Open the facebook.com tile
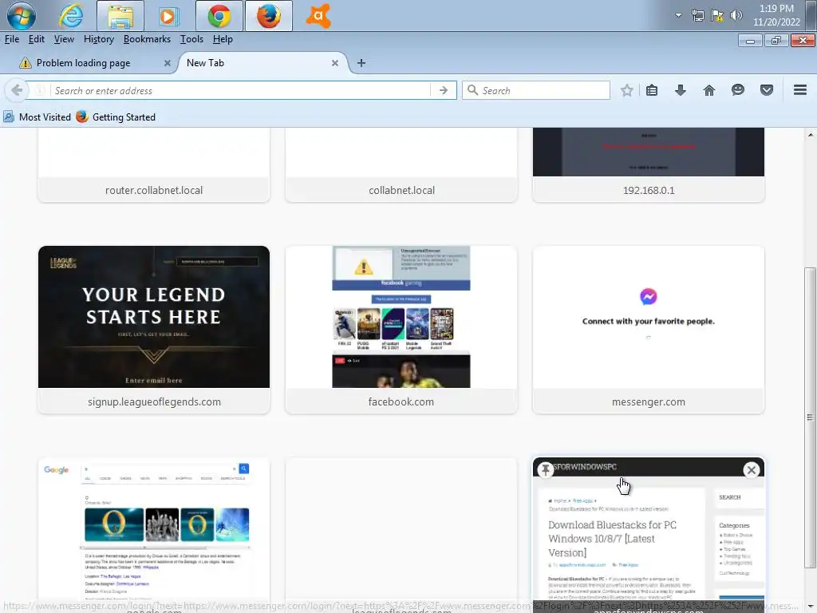This screenshot has width=817, height=613. [x=401, y=330]
